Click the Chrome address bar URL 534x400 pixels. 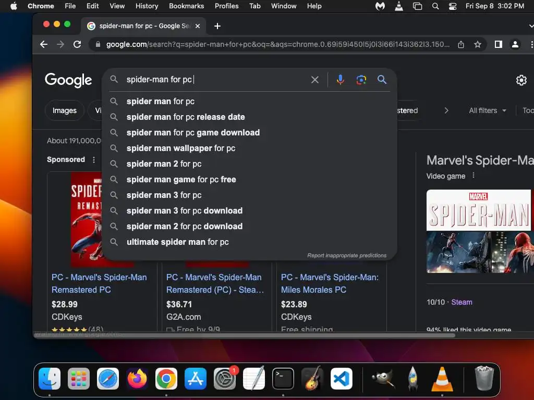tap(277, 45)
